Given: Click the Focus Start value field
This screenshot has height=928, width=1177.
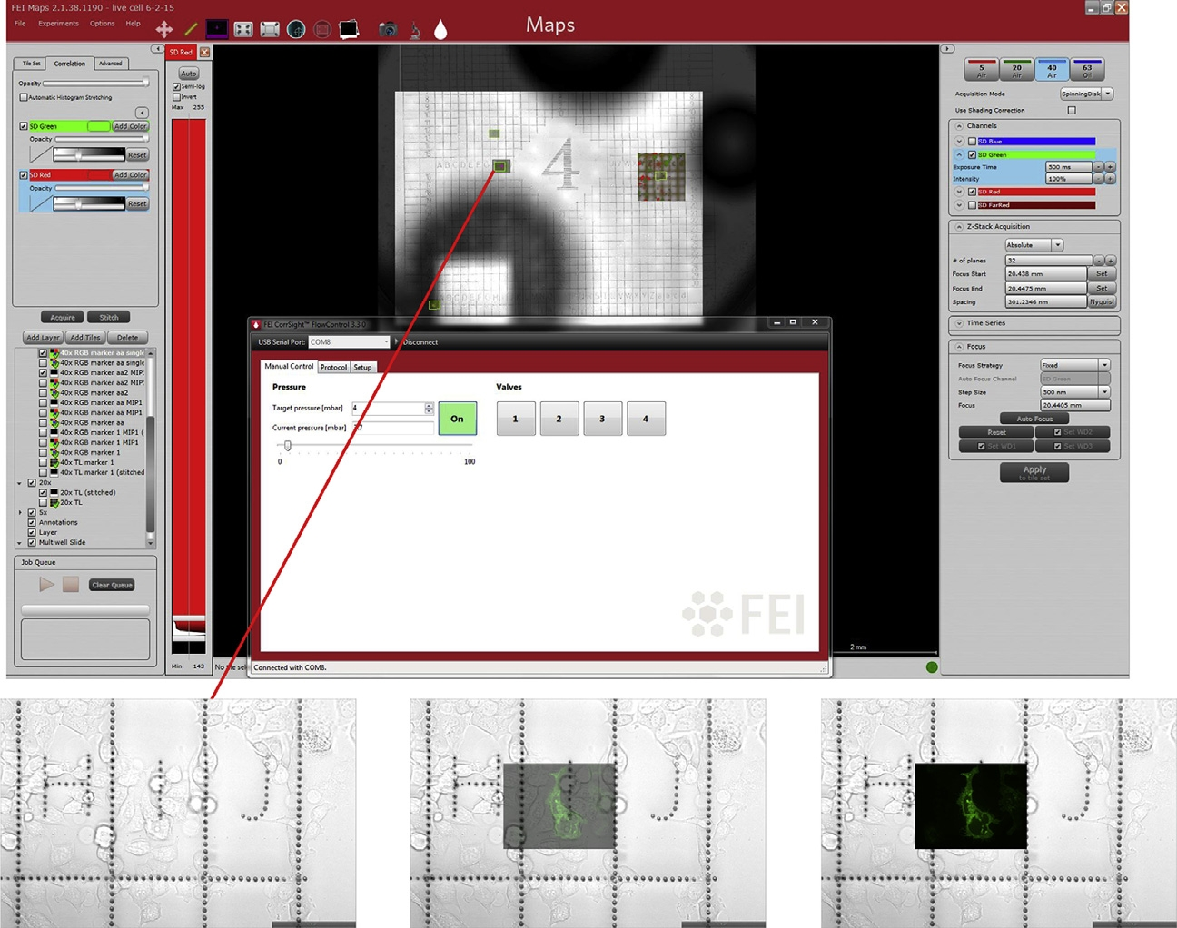Looking at the screenshot, I should (x=1045, y=274).
